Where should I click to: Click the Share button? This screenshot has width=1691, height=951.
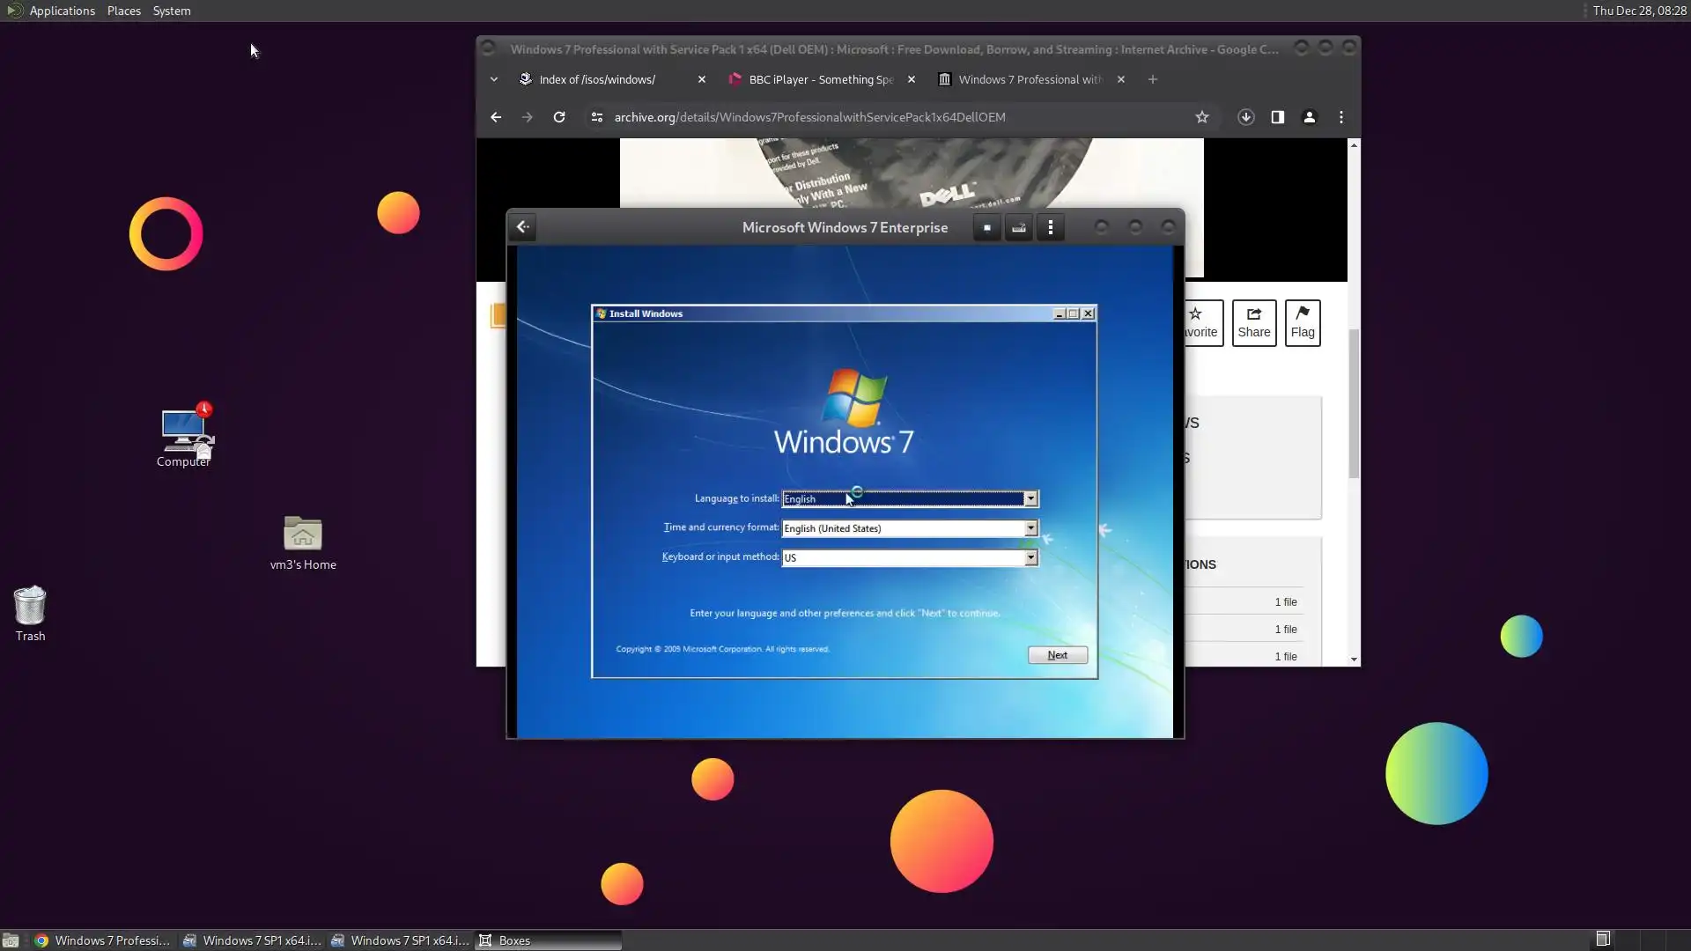point(1253,322)
